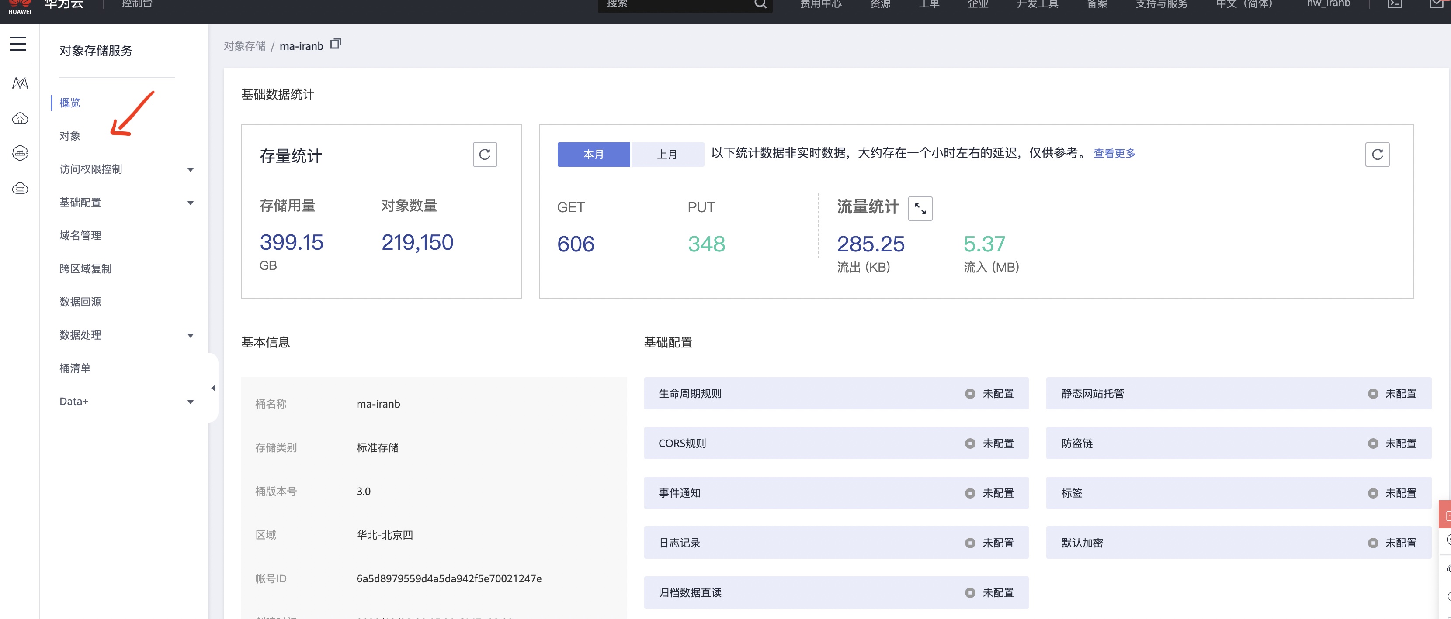
Task: Open the 中文(简体) language dropdown
Action: [1244, 4]
